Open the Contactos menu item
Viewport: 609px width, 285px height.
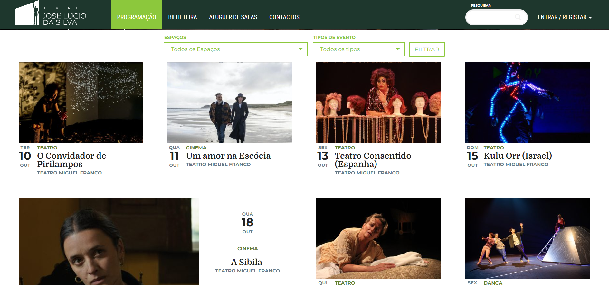pyautogui.click(x=284, y=17)
